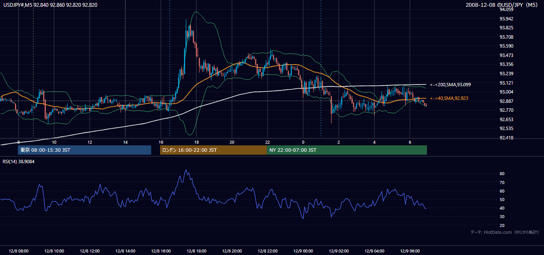Click price axis value 93.708
Viewport: 544px width, 255px height.
coord(507,37)
